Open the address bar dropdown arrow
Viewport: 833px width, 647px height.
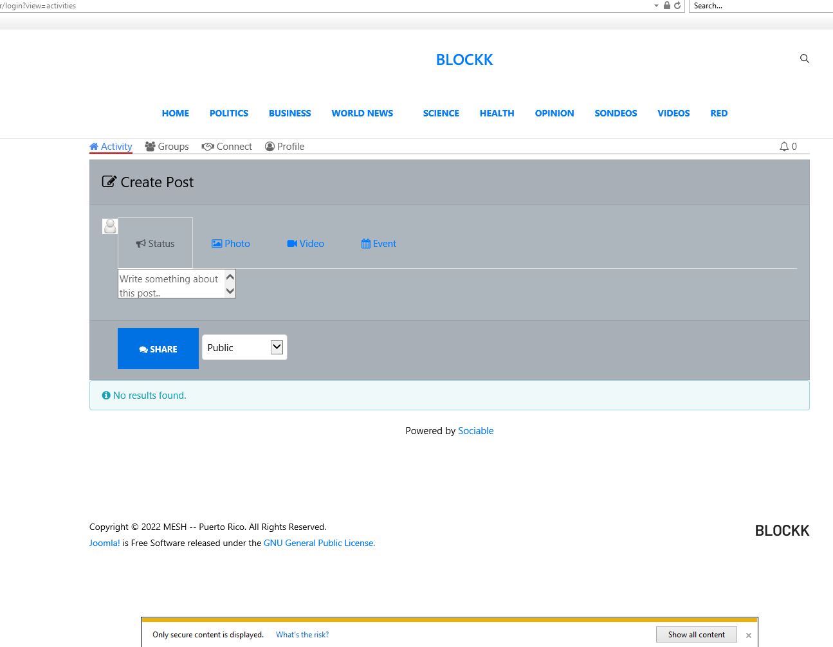[656, 6]
